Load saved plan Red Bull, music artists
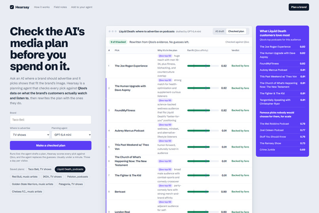This screenshot has height=213, width=319. [x=25, y=177]
